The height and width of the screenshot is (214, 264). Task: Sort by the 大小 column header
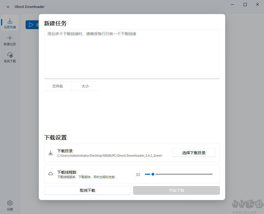85,86
